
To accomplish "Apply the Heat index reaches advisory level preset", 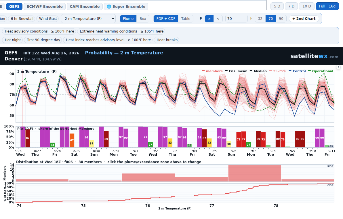I will [108, 40].
